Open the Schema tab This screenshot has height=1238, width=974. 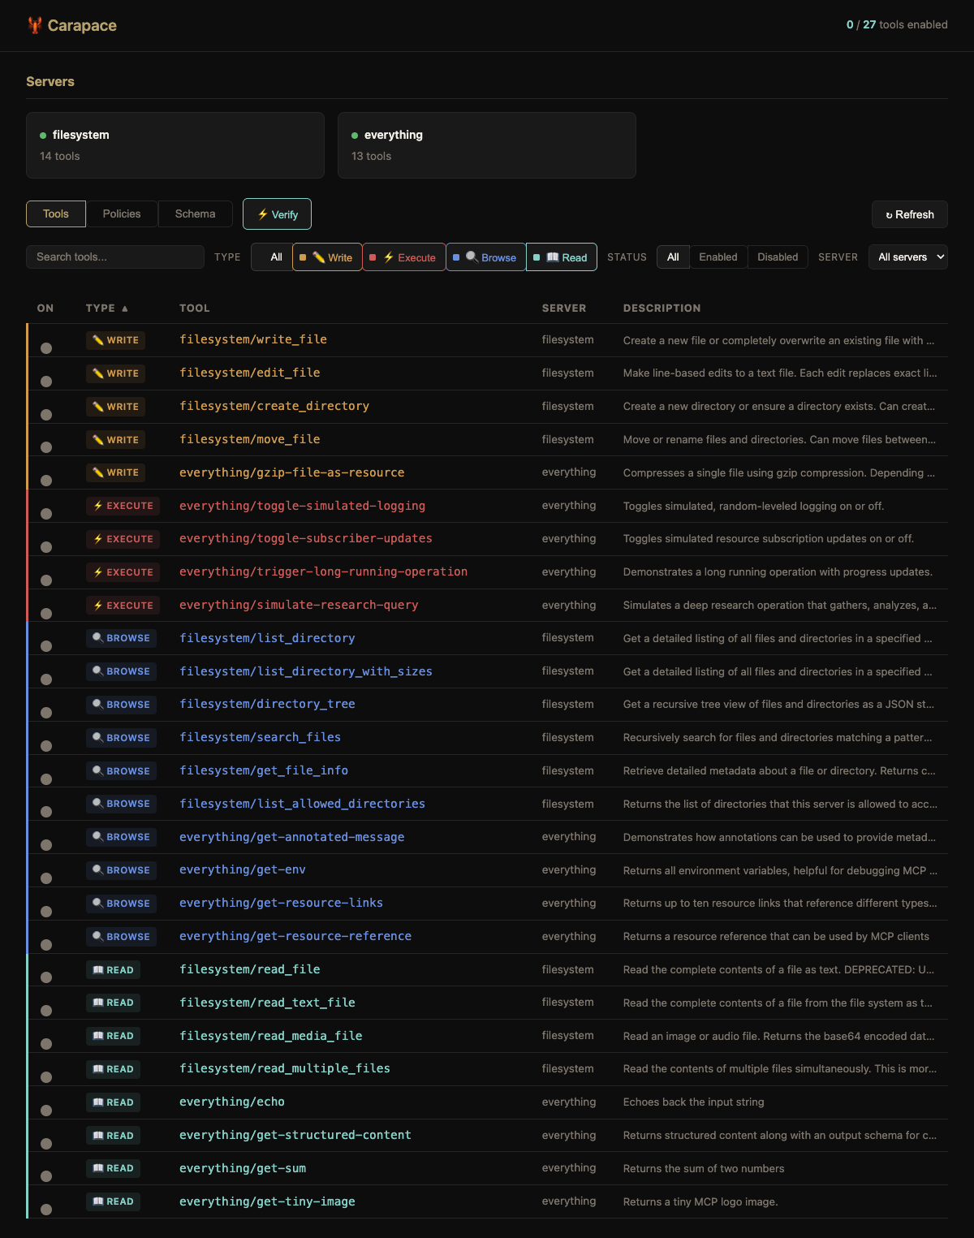[195, 214]
